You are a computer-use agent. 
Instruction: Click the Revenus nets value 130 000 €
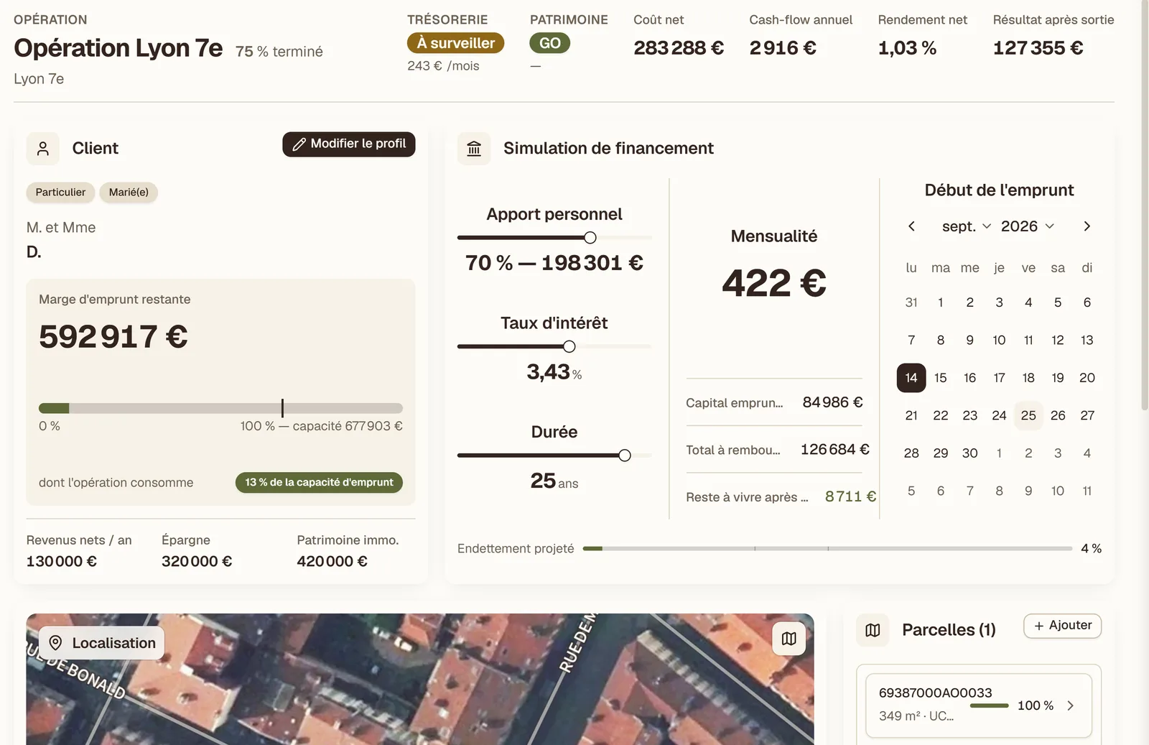(x=62, y=562)
